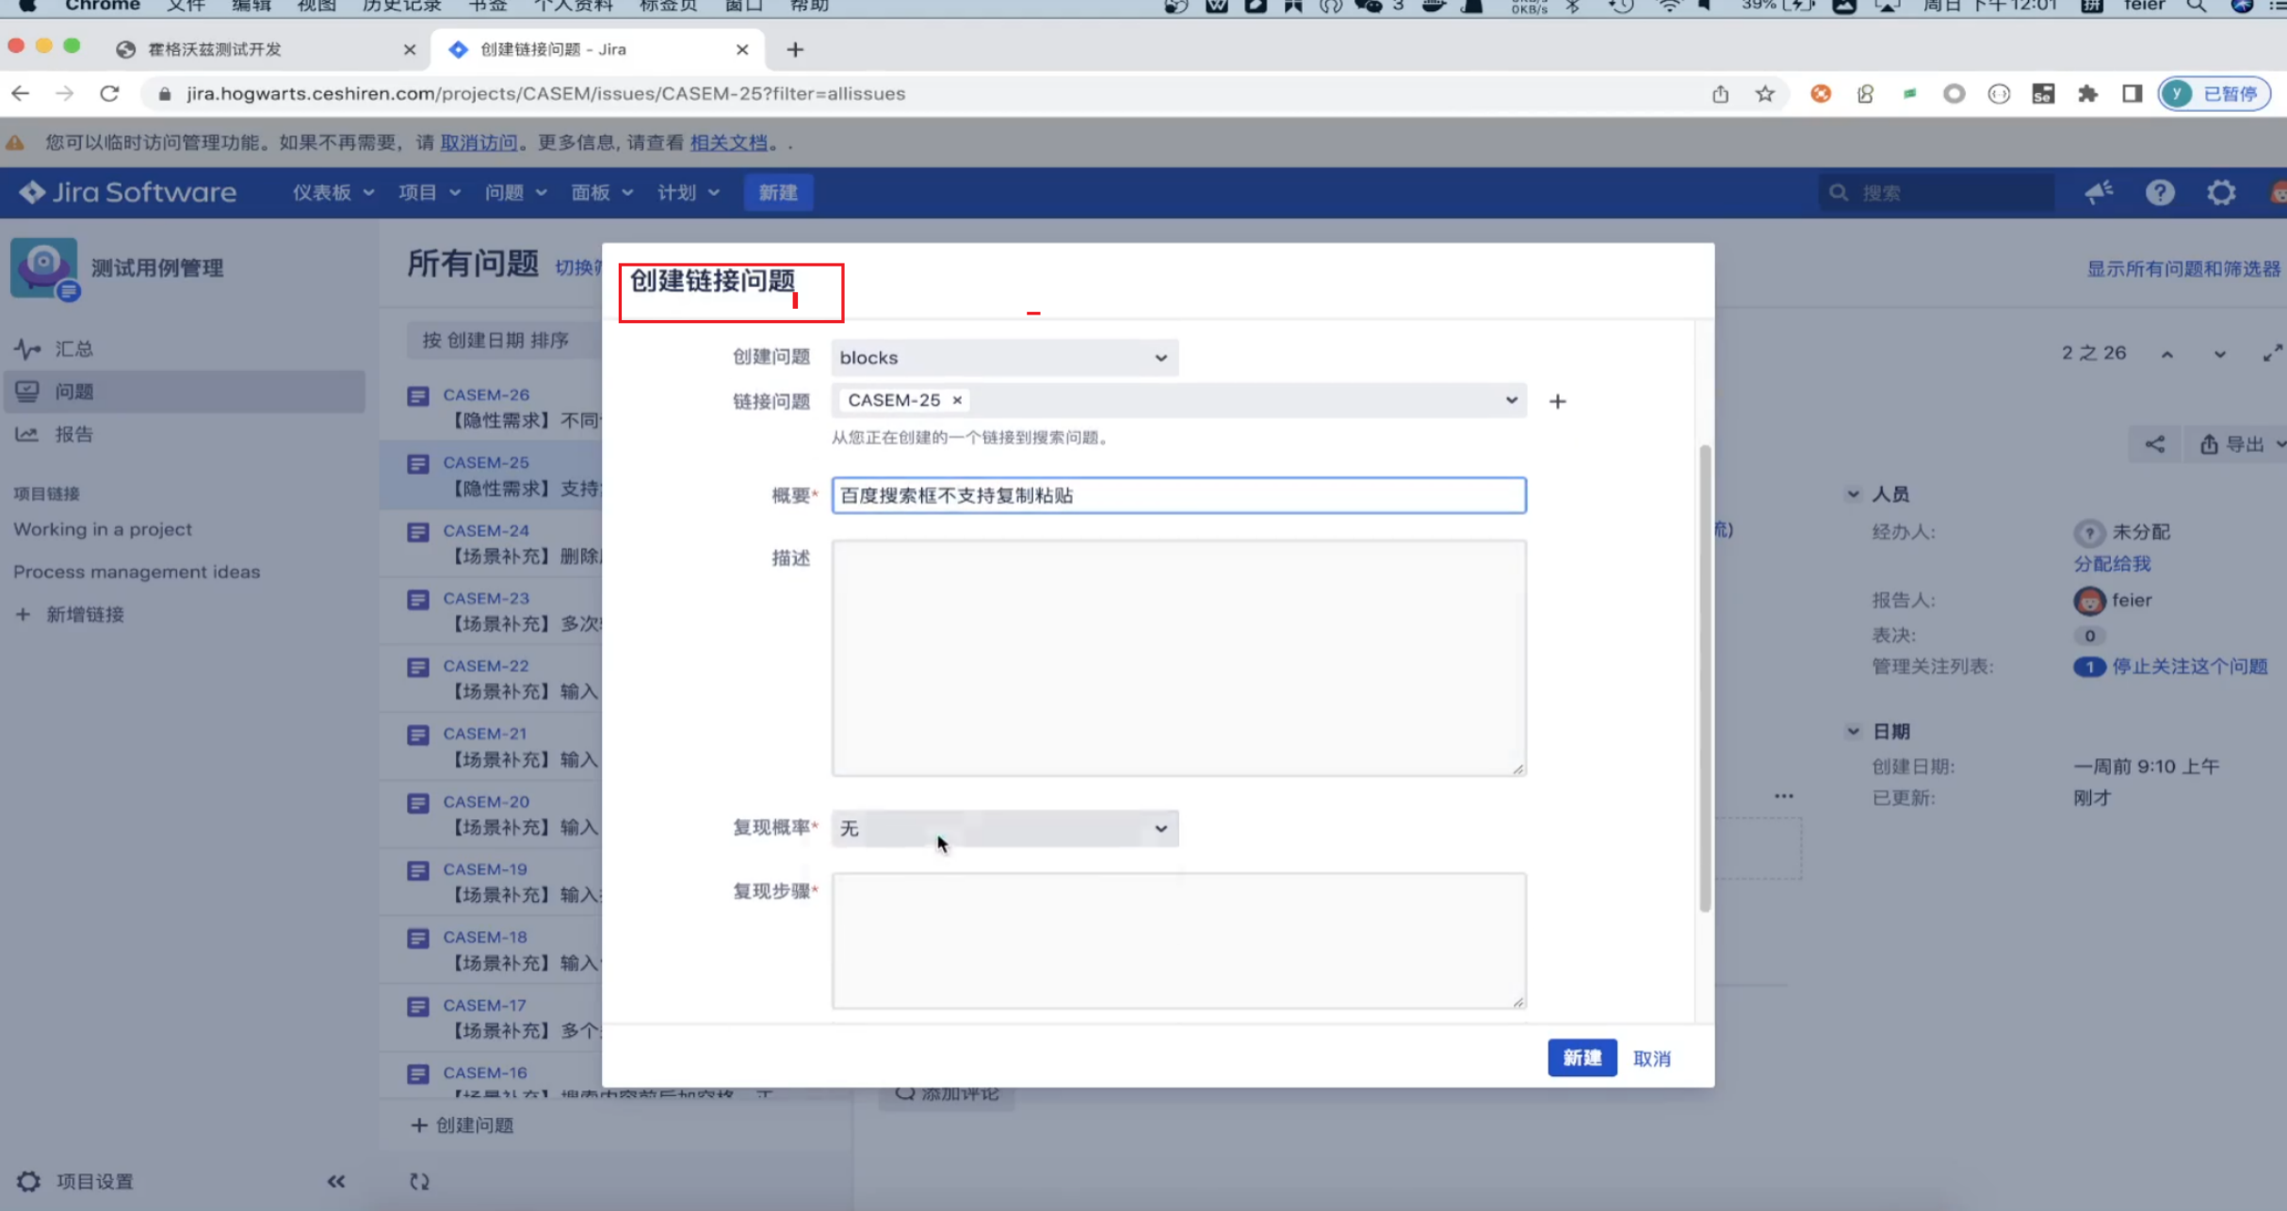
Task: Click into the Reproduction steps text area
Action: (1178, 940)
